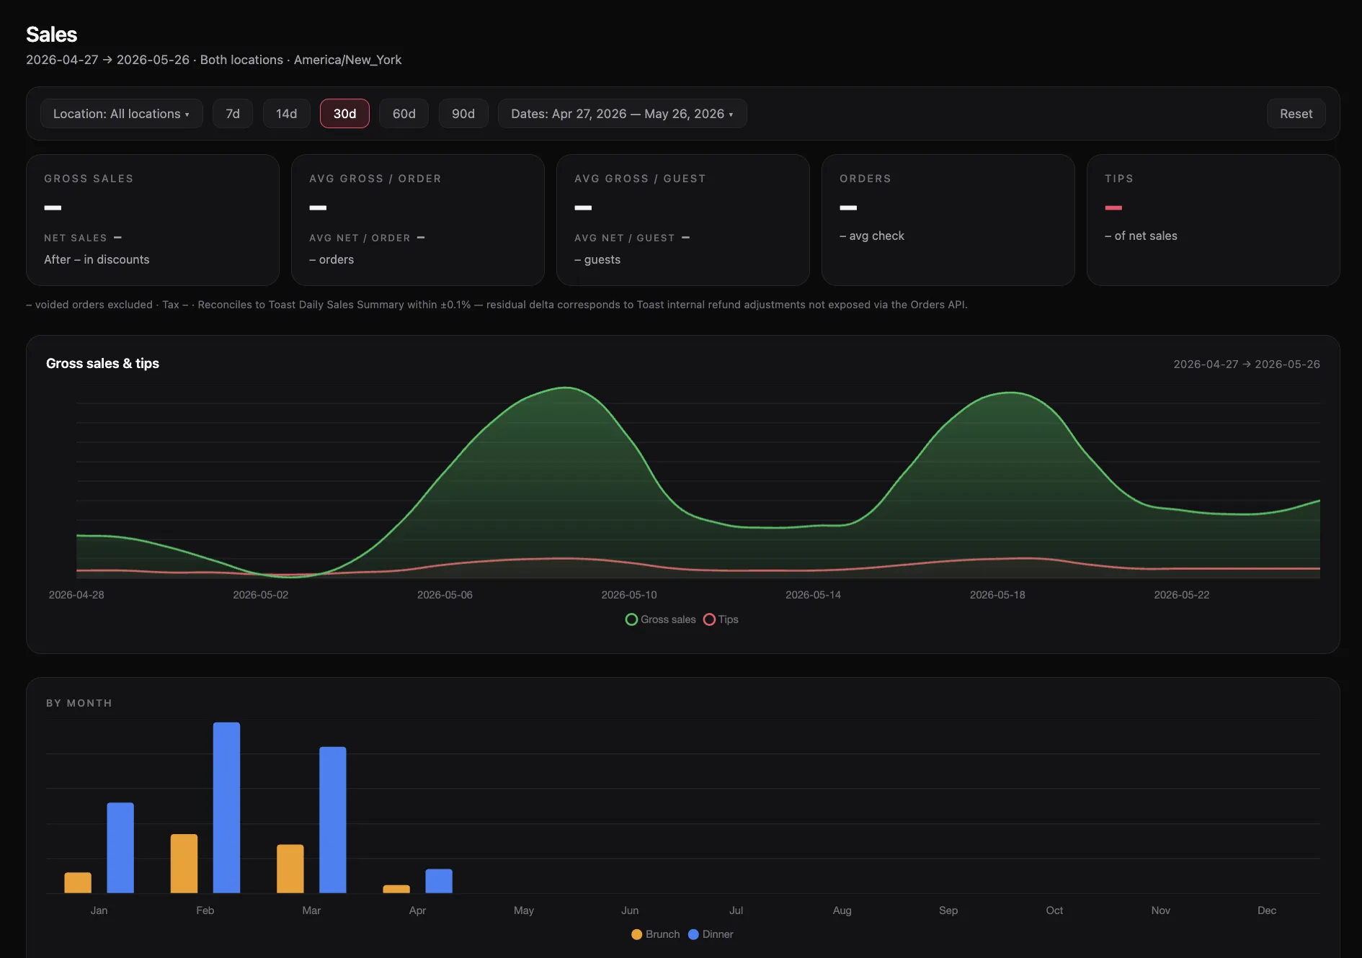This screenshot has width=1362, height=958.
Task: Click the 2026-05-18 axis label
Action: [997, 595]
